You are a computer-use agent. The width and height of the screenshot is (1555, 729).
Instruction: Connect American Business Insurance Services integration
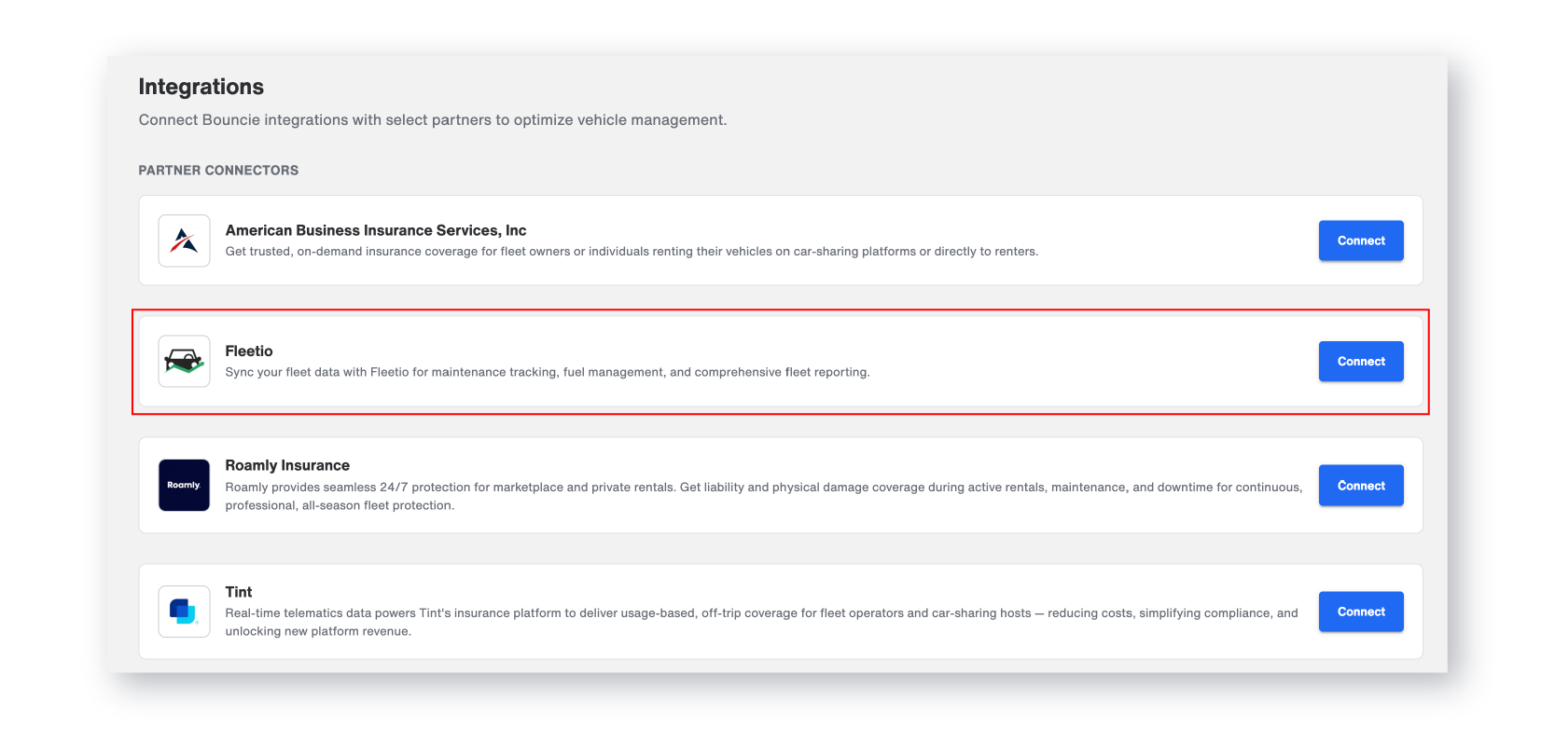coord(1361,241)
